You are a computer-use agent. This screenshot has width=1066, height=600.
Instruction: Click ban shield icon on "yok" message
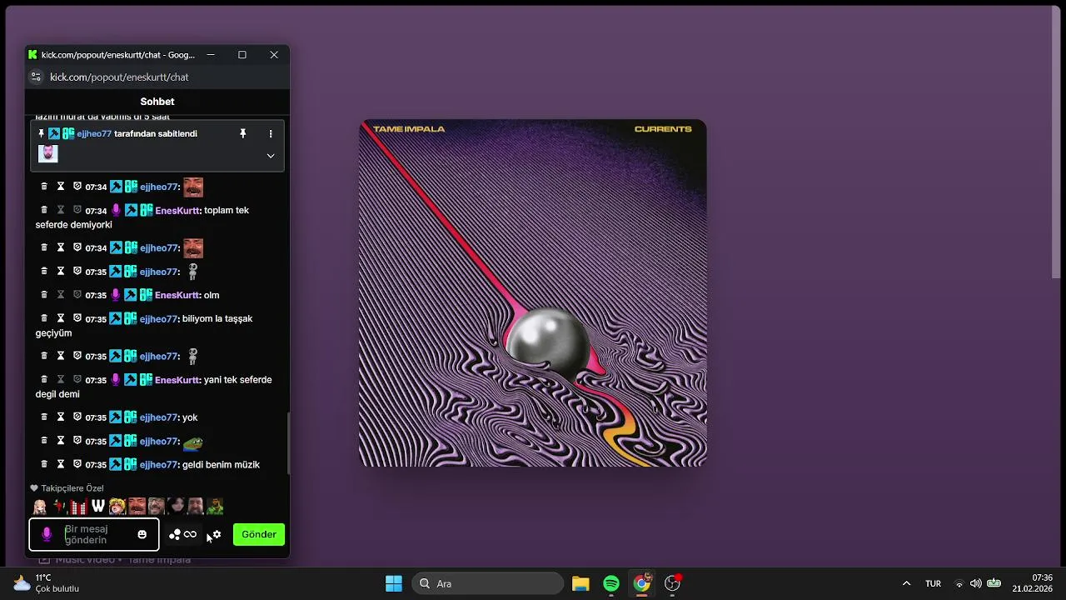(77, 417)
